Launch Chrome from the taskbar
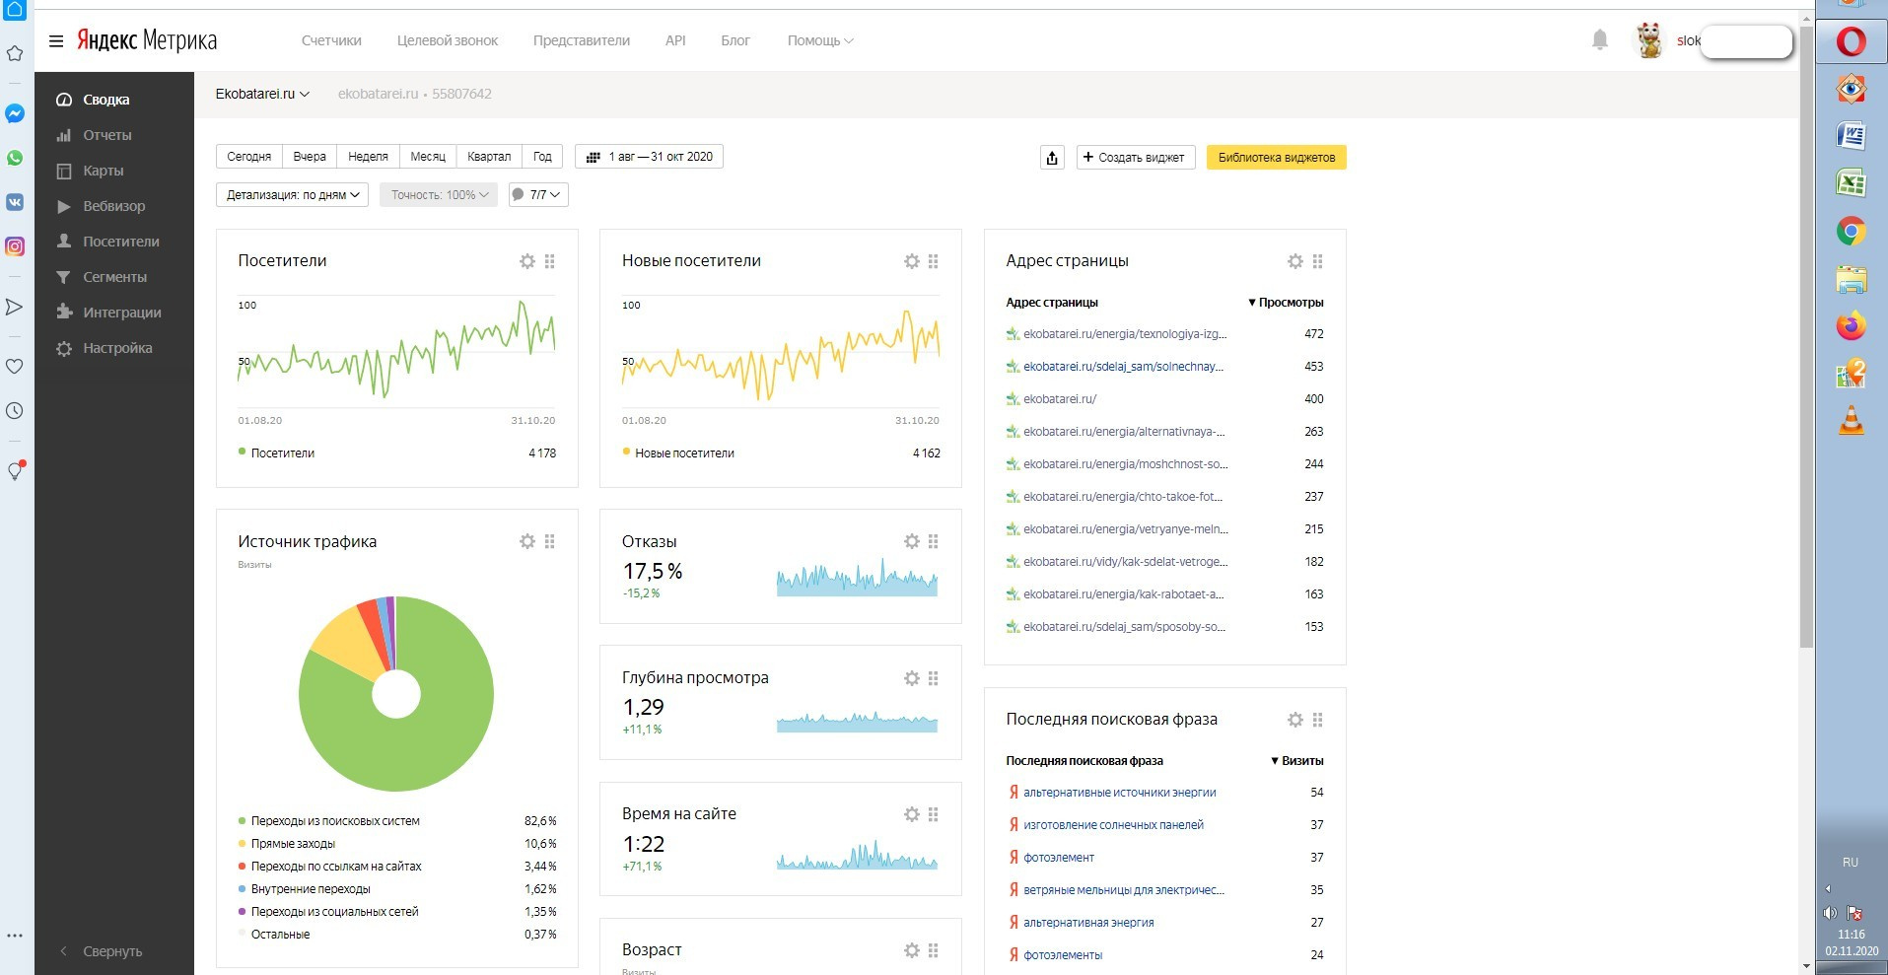1888x975 pixels. coord(1851,232)
